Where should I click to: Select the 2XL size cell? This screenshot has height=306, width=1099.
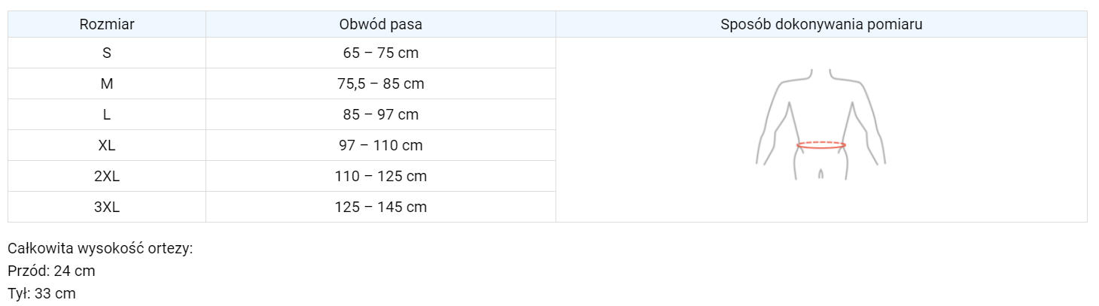(x=107, y=177)
